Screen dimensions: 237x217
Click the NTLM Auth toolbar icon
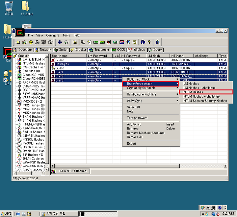coord(37,42)
